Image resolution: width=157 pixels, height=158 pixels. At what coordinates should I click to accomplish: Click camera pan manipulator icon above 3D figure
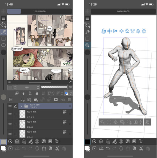point(109,31)
